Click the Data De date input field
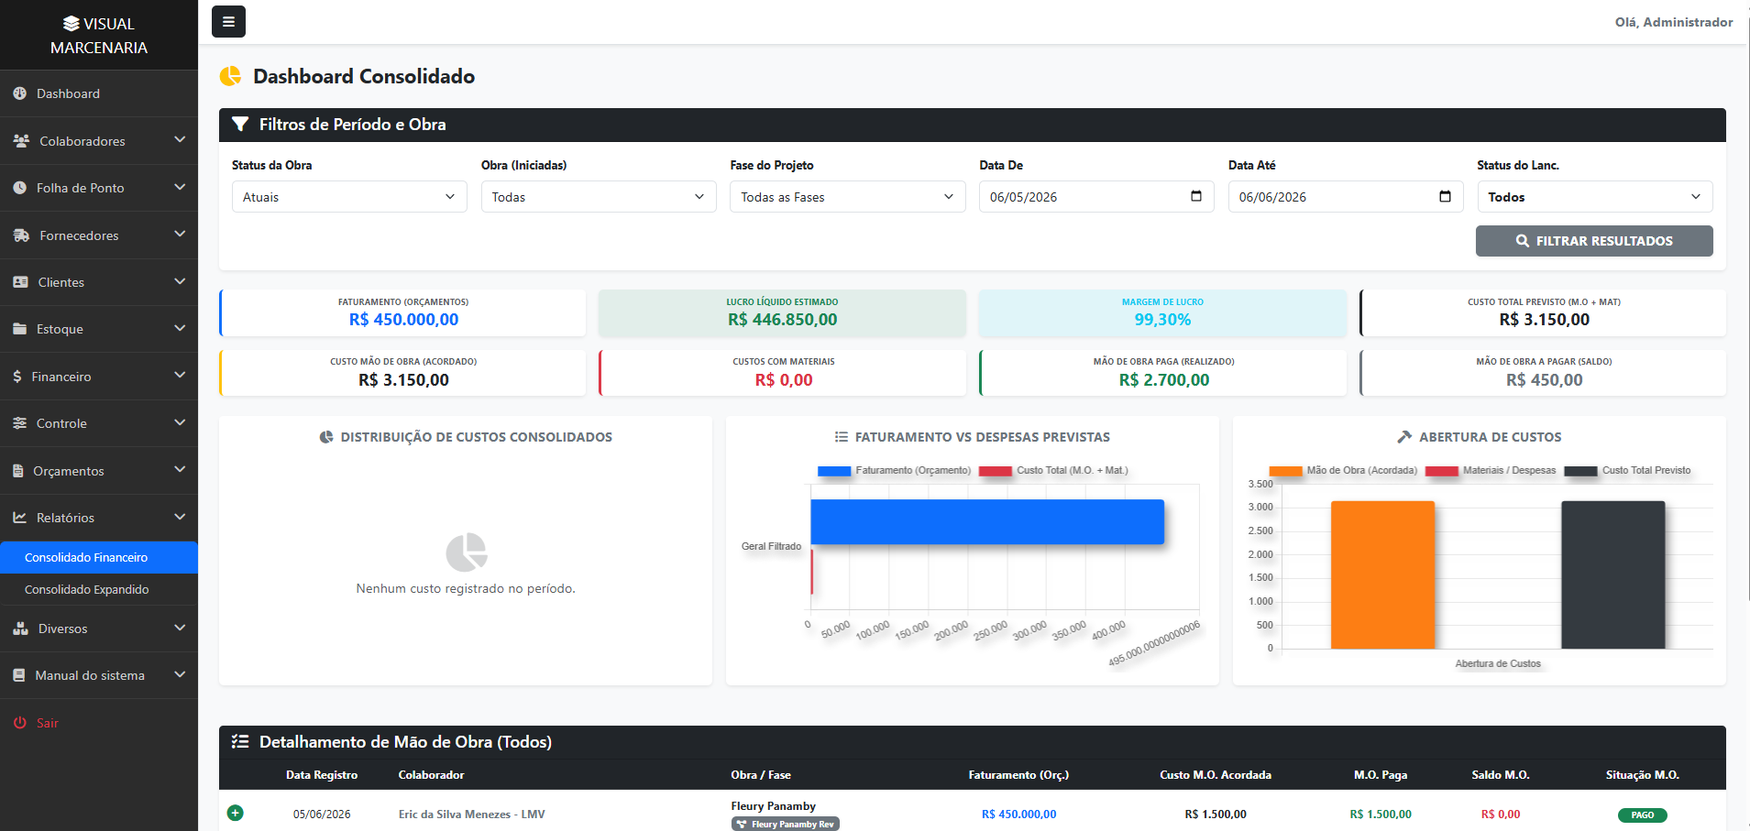Image resolution: width=1750 pixels, height=831 pixels. [x=1096, y=197]
